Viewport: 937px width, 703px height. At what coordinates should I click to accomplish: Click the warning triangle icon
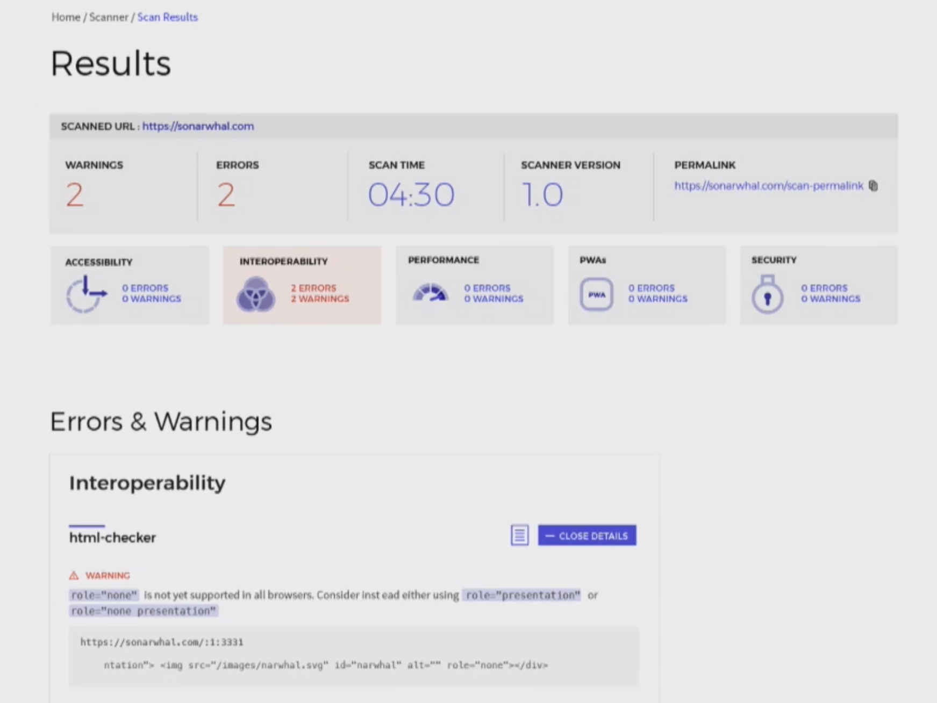[74, 576]
